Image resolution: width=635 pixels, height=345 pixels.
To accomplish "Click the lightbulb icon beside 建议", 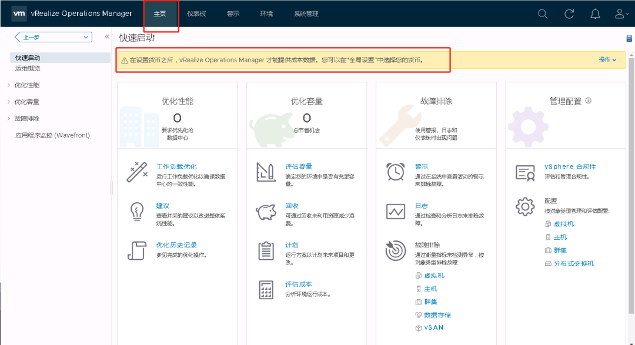I will pos(137,212).
